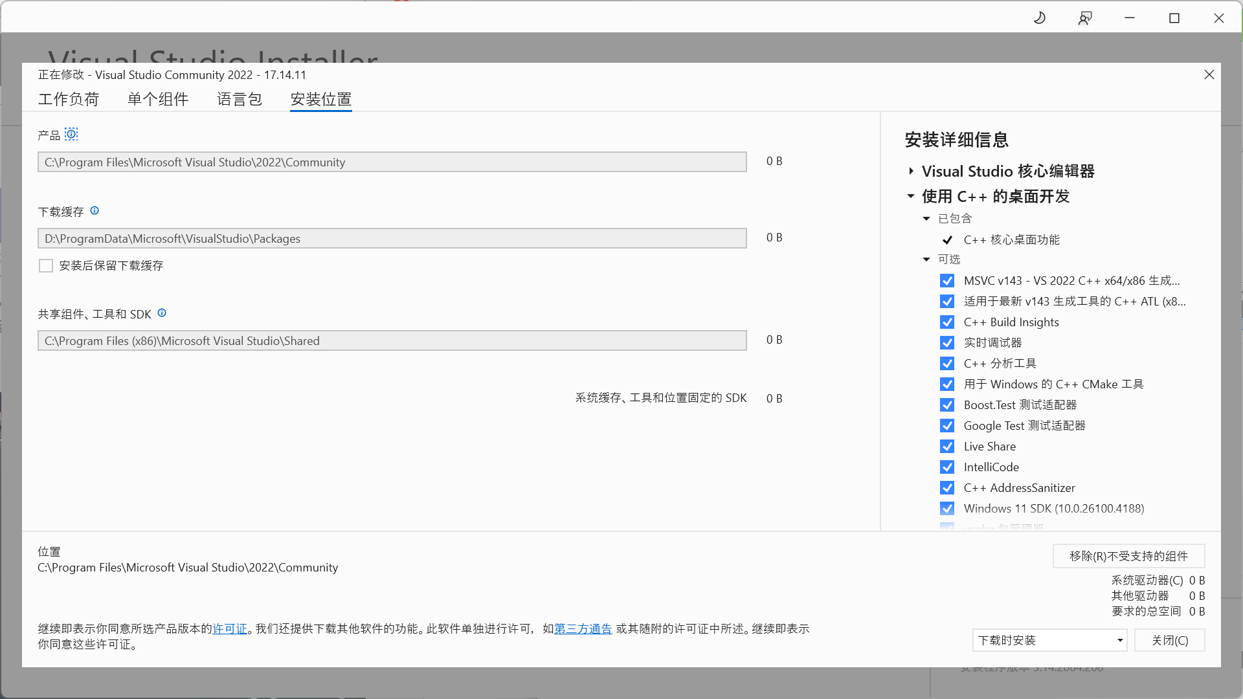The width and height of the screenshot is (1243, 699).
Task: Collapse 使用 C++ 的桌面开发 section
Action: pyautogui.click(x=911, y=195)
